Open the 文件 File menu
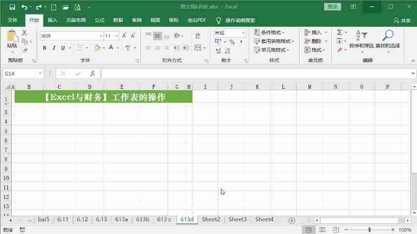 click(x=13, y=20)
